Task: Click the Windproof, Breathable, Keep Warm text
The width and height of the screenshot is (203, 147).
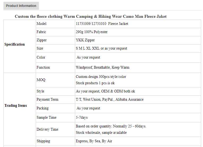Action: tap(102, 68)
